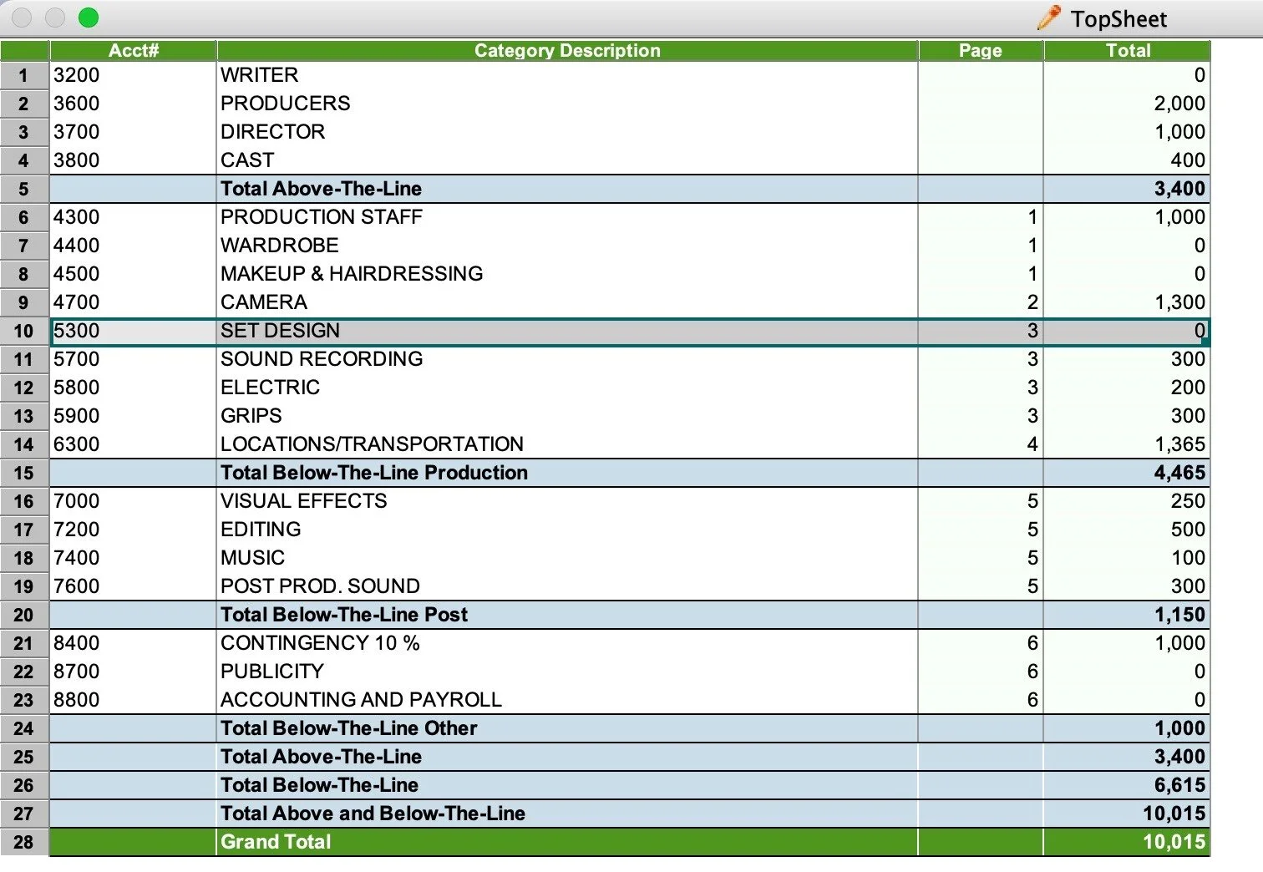Click the CAMERA total 1,300
This screenshot has width=1263, height=872.
pyautogui.click(x=1127, y=302)
